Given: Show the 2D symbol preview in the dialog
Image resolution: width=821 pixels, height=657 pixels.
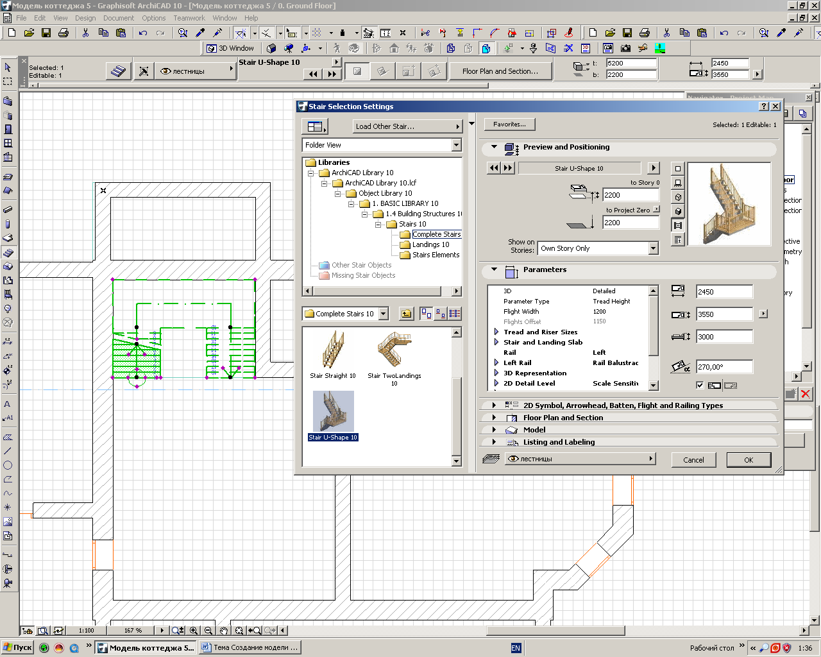Looking at the screenshot, I should point(678,169).
